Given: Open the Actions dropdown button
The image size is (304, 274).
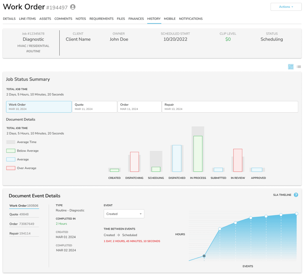Looking at the screenshot, I should 286,7.
